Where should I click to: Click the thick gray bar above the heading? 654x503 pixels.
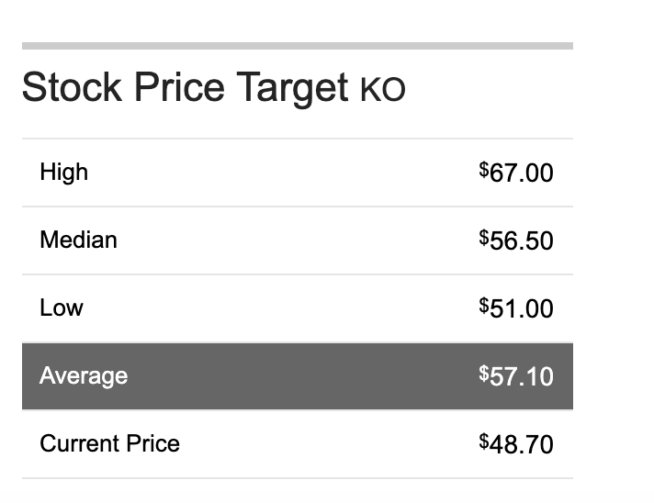[x=298, y=46]
